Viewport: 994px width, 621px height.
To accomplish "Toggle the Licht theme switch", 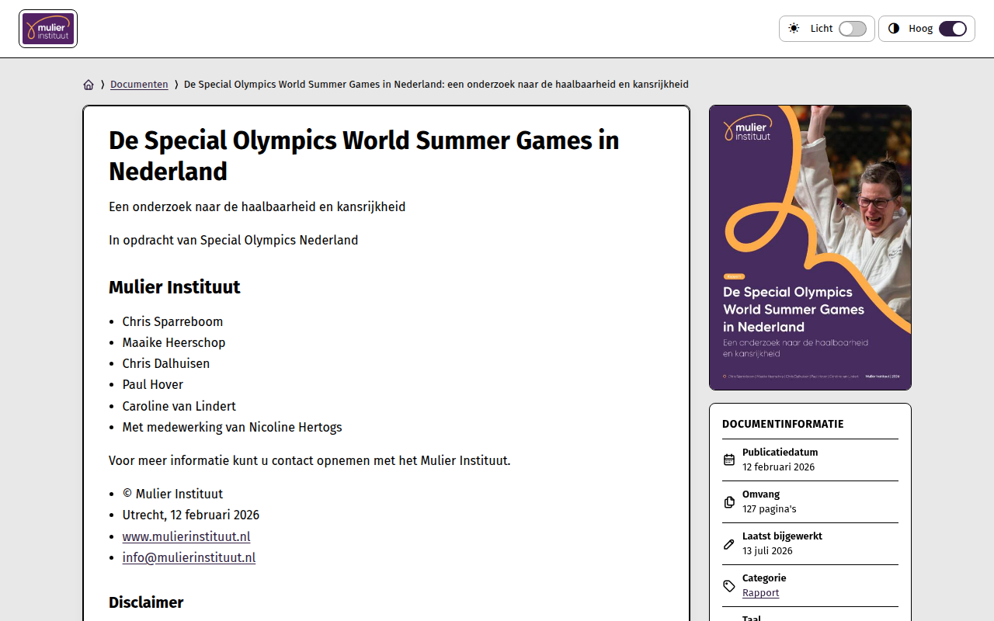I will (853, 29).
